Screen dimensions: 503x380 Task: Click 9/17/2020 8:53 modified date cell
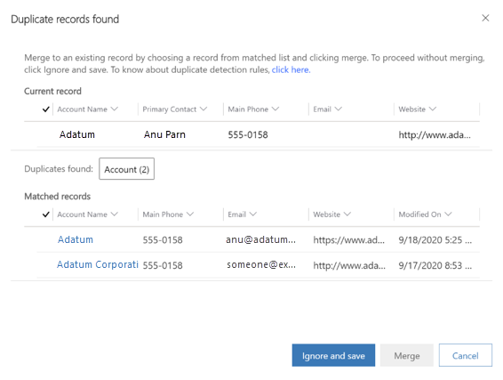point(435,265)
